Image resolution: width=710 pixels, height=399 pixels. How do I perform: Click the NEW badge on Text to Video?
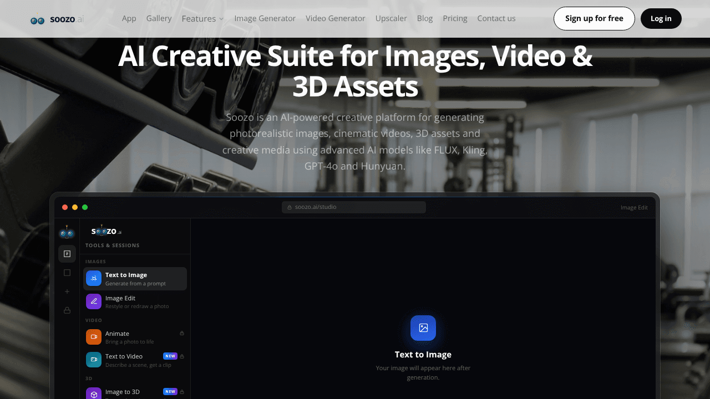click(x=170, y=356)
